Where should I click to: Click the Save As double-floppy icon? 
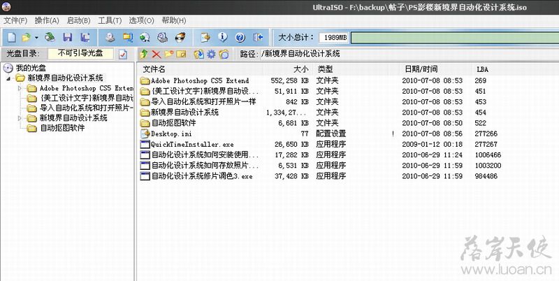coord(85,37)
